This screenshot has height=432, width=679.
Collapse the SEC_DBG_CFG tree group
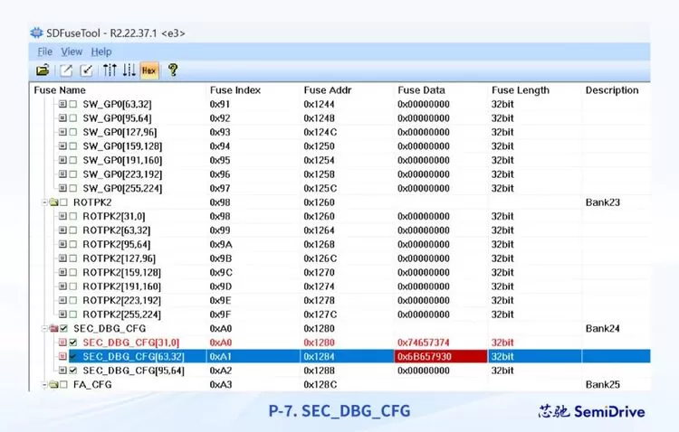[x=43, y=329]
